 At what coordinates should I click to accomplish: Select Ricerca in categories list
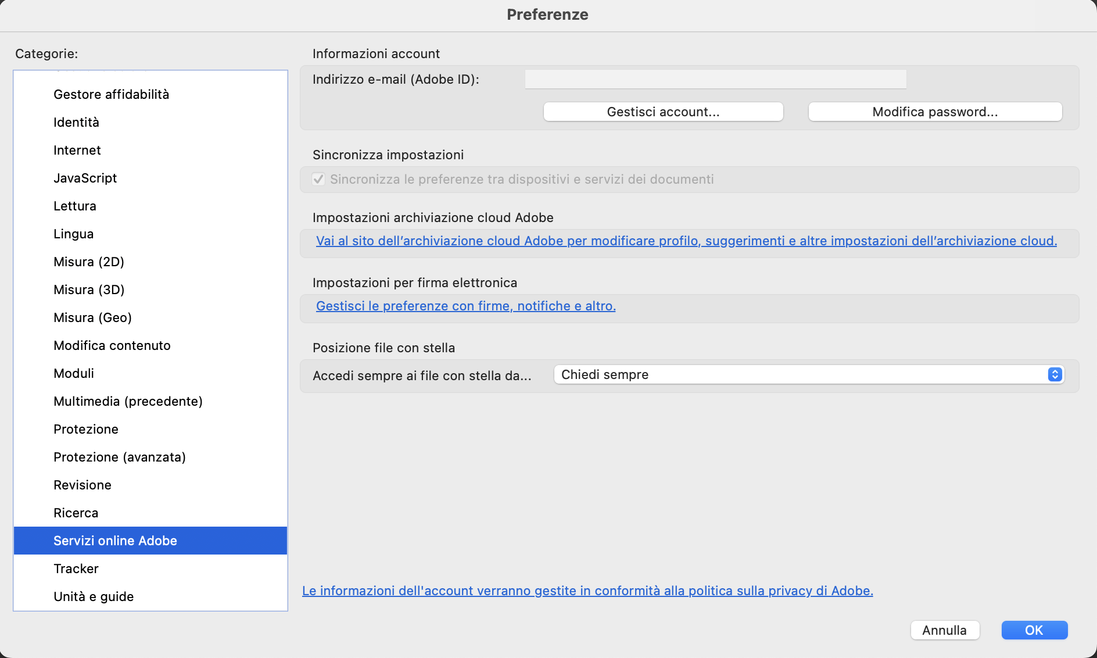(150, 513)
